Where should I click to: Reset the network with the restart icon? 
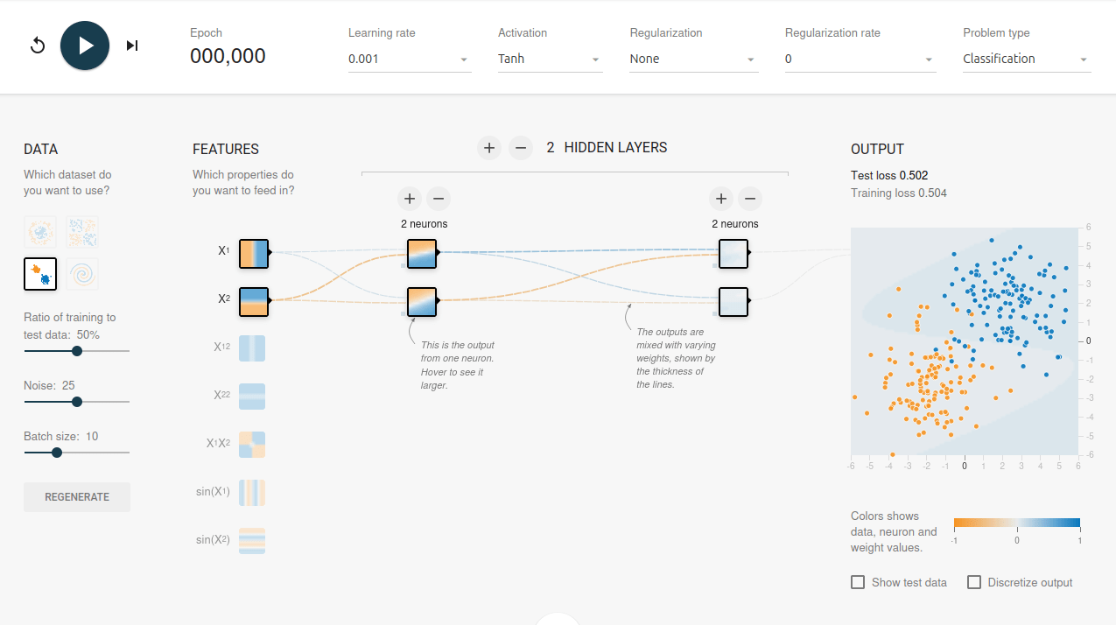pos(38,46)
